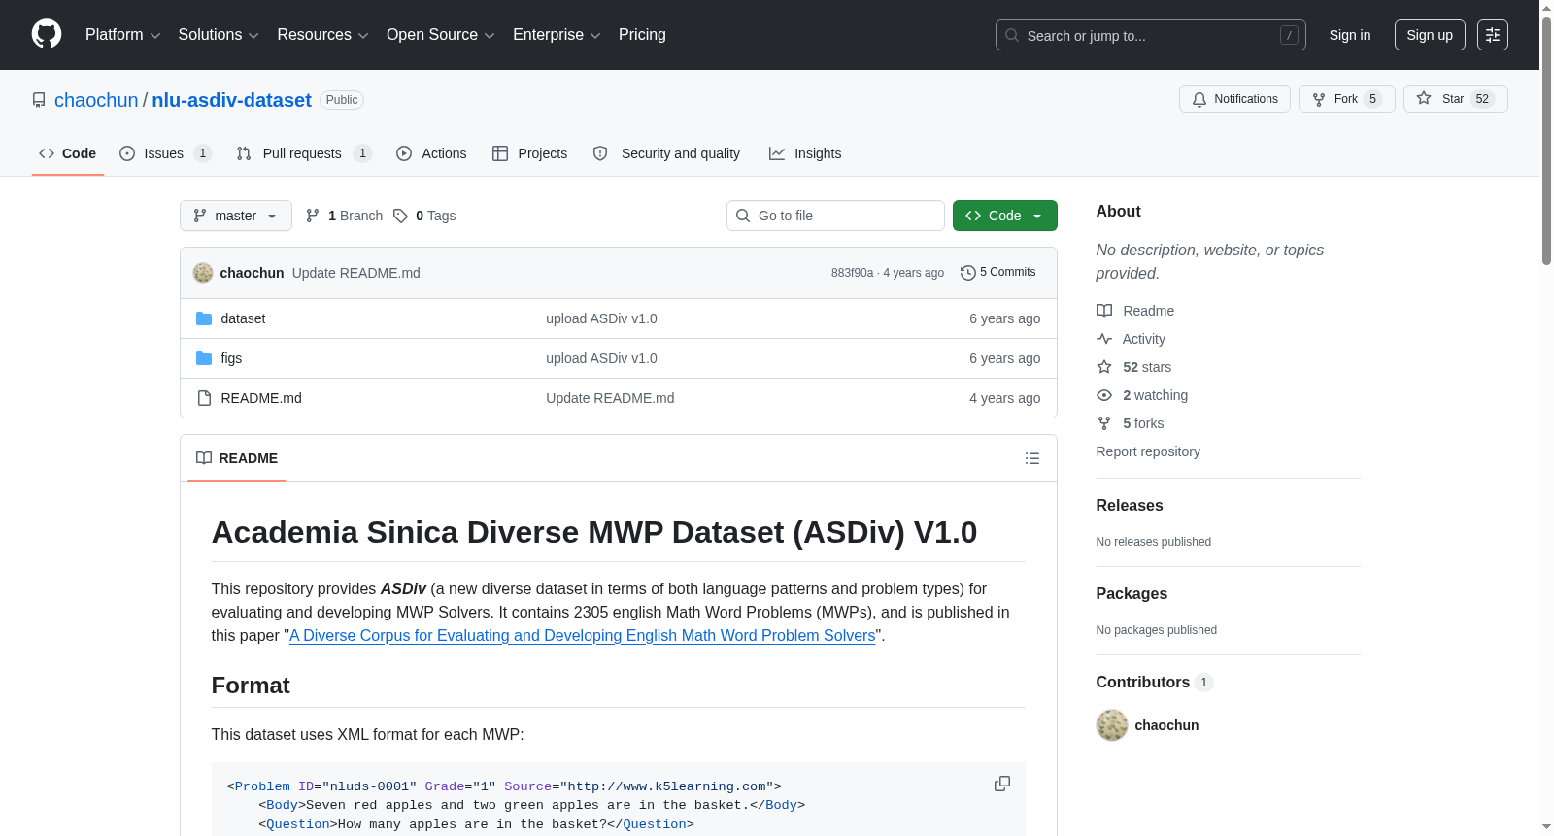The width and height of the screenshot is (1554, 836).
Task: Click the Actions tab play icon
Action: pos(404,153)
